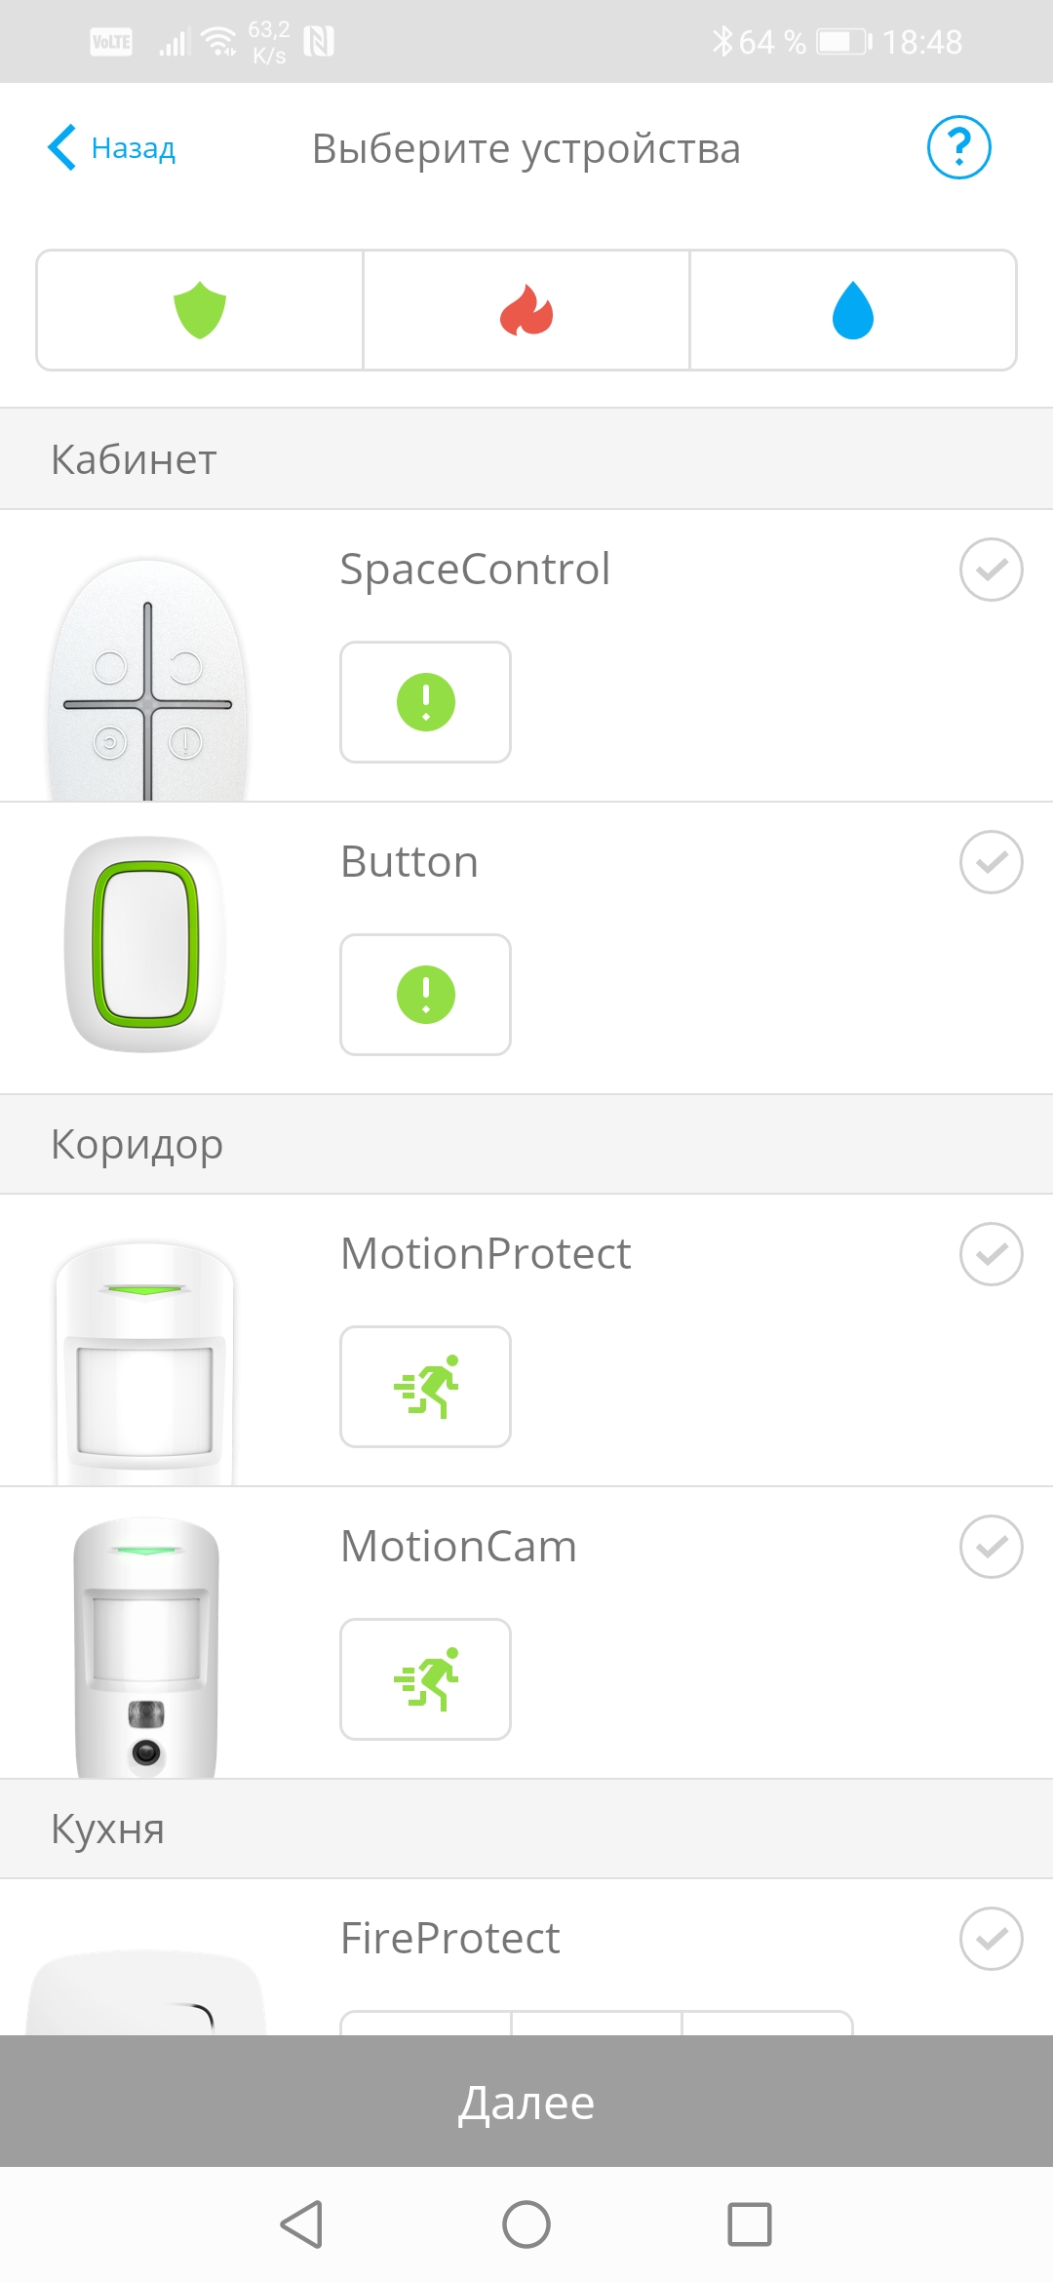Select the green shield intrusion filter
Screen dimensions: 1053x2282
(200, 310)
